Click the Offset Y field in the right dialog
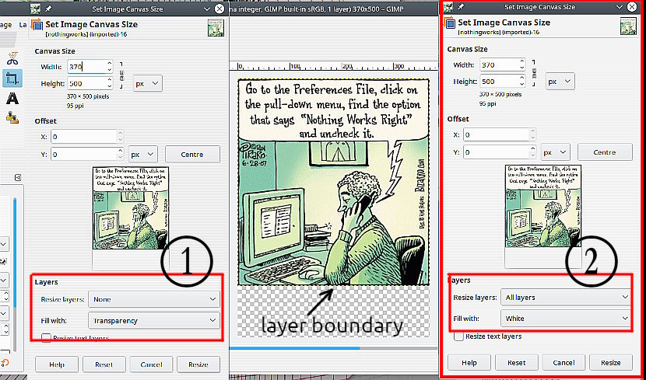The width and height of the screenshot is (646, 380). tap(497, 152)
